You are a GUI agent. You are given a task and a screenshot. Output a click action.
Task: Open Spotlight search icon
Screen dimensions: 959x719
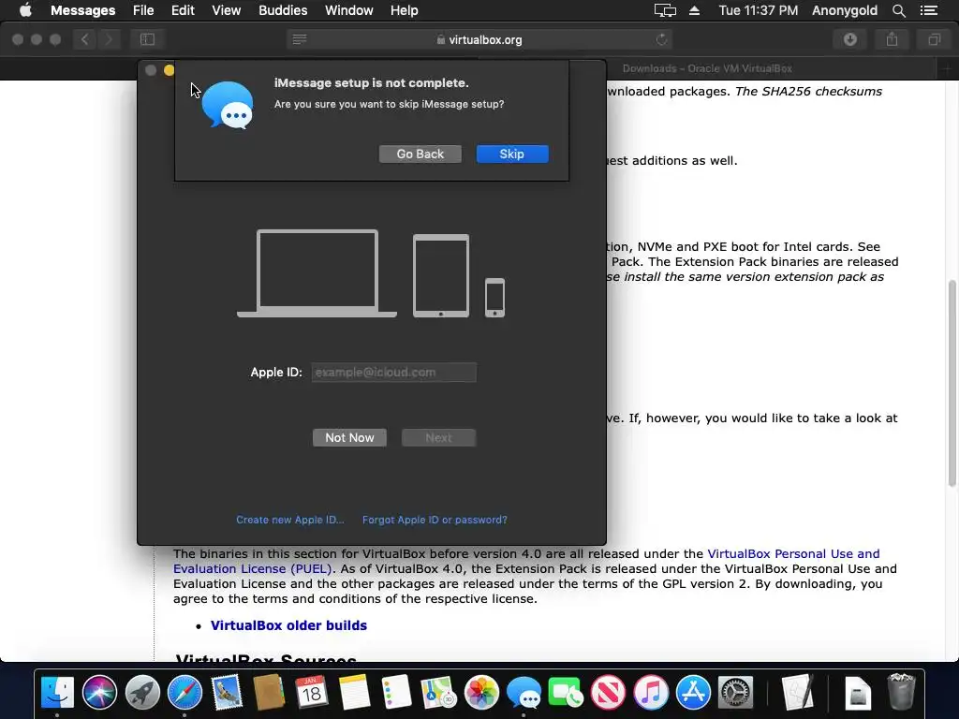tap(898, 10)
